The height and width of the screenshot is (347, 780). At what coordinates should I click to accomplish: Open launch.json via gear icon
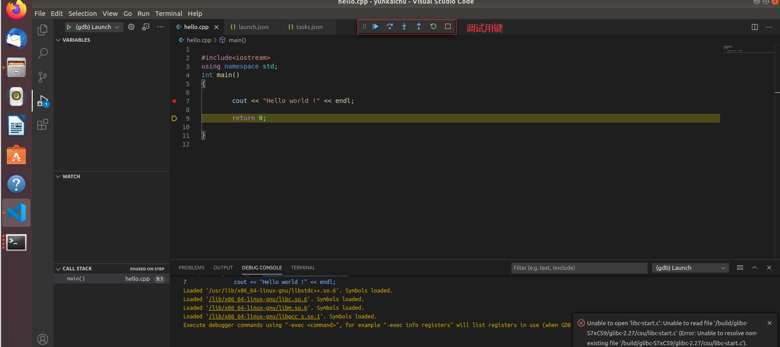[x=131, y=27]
